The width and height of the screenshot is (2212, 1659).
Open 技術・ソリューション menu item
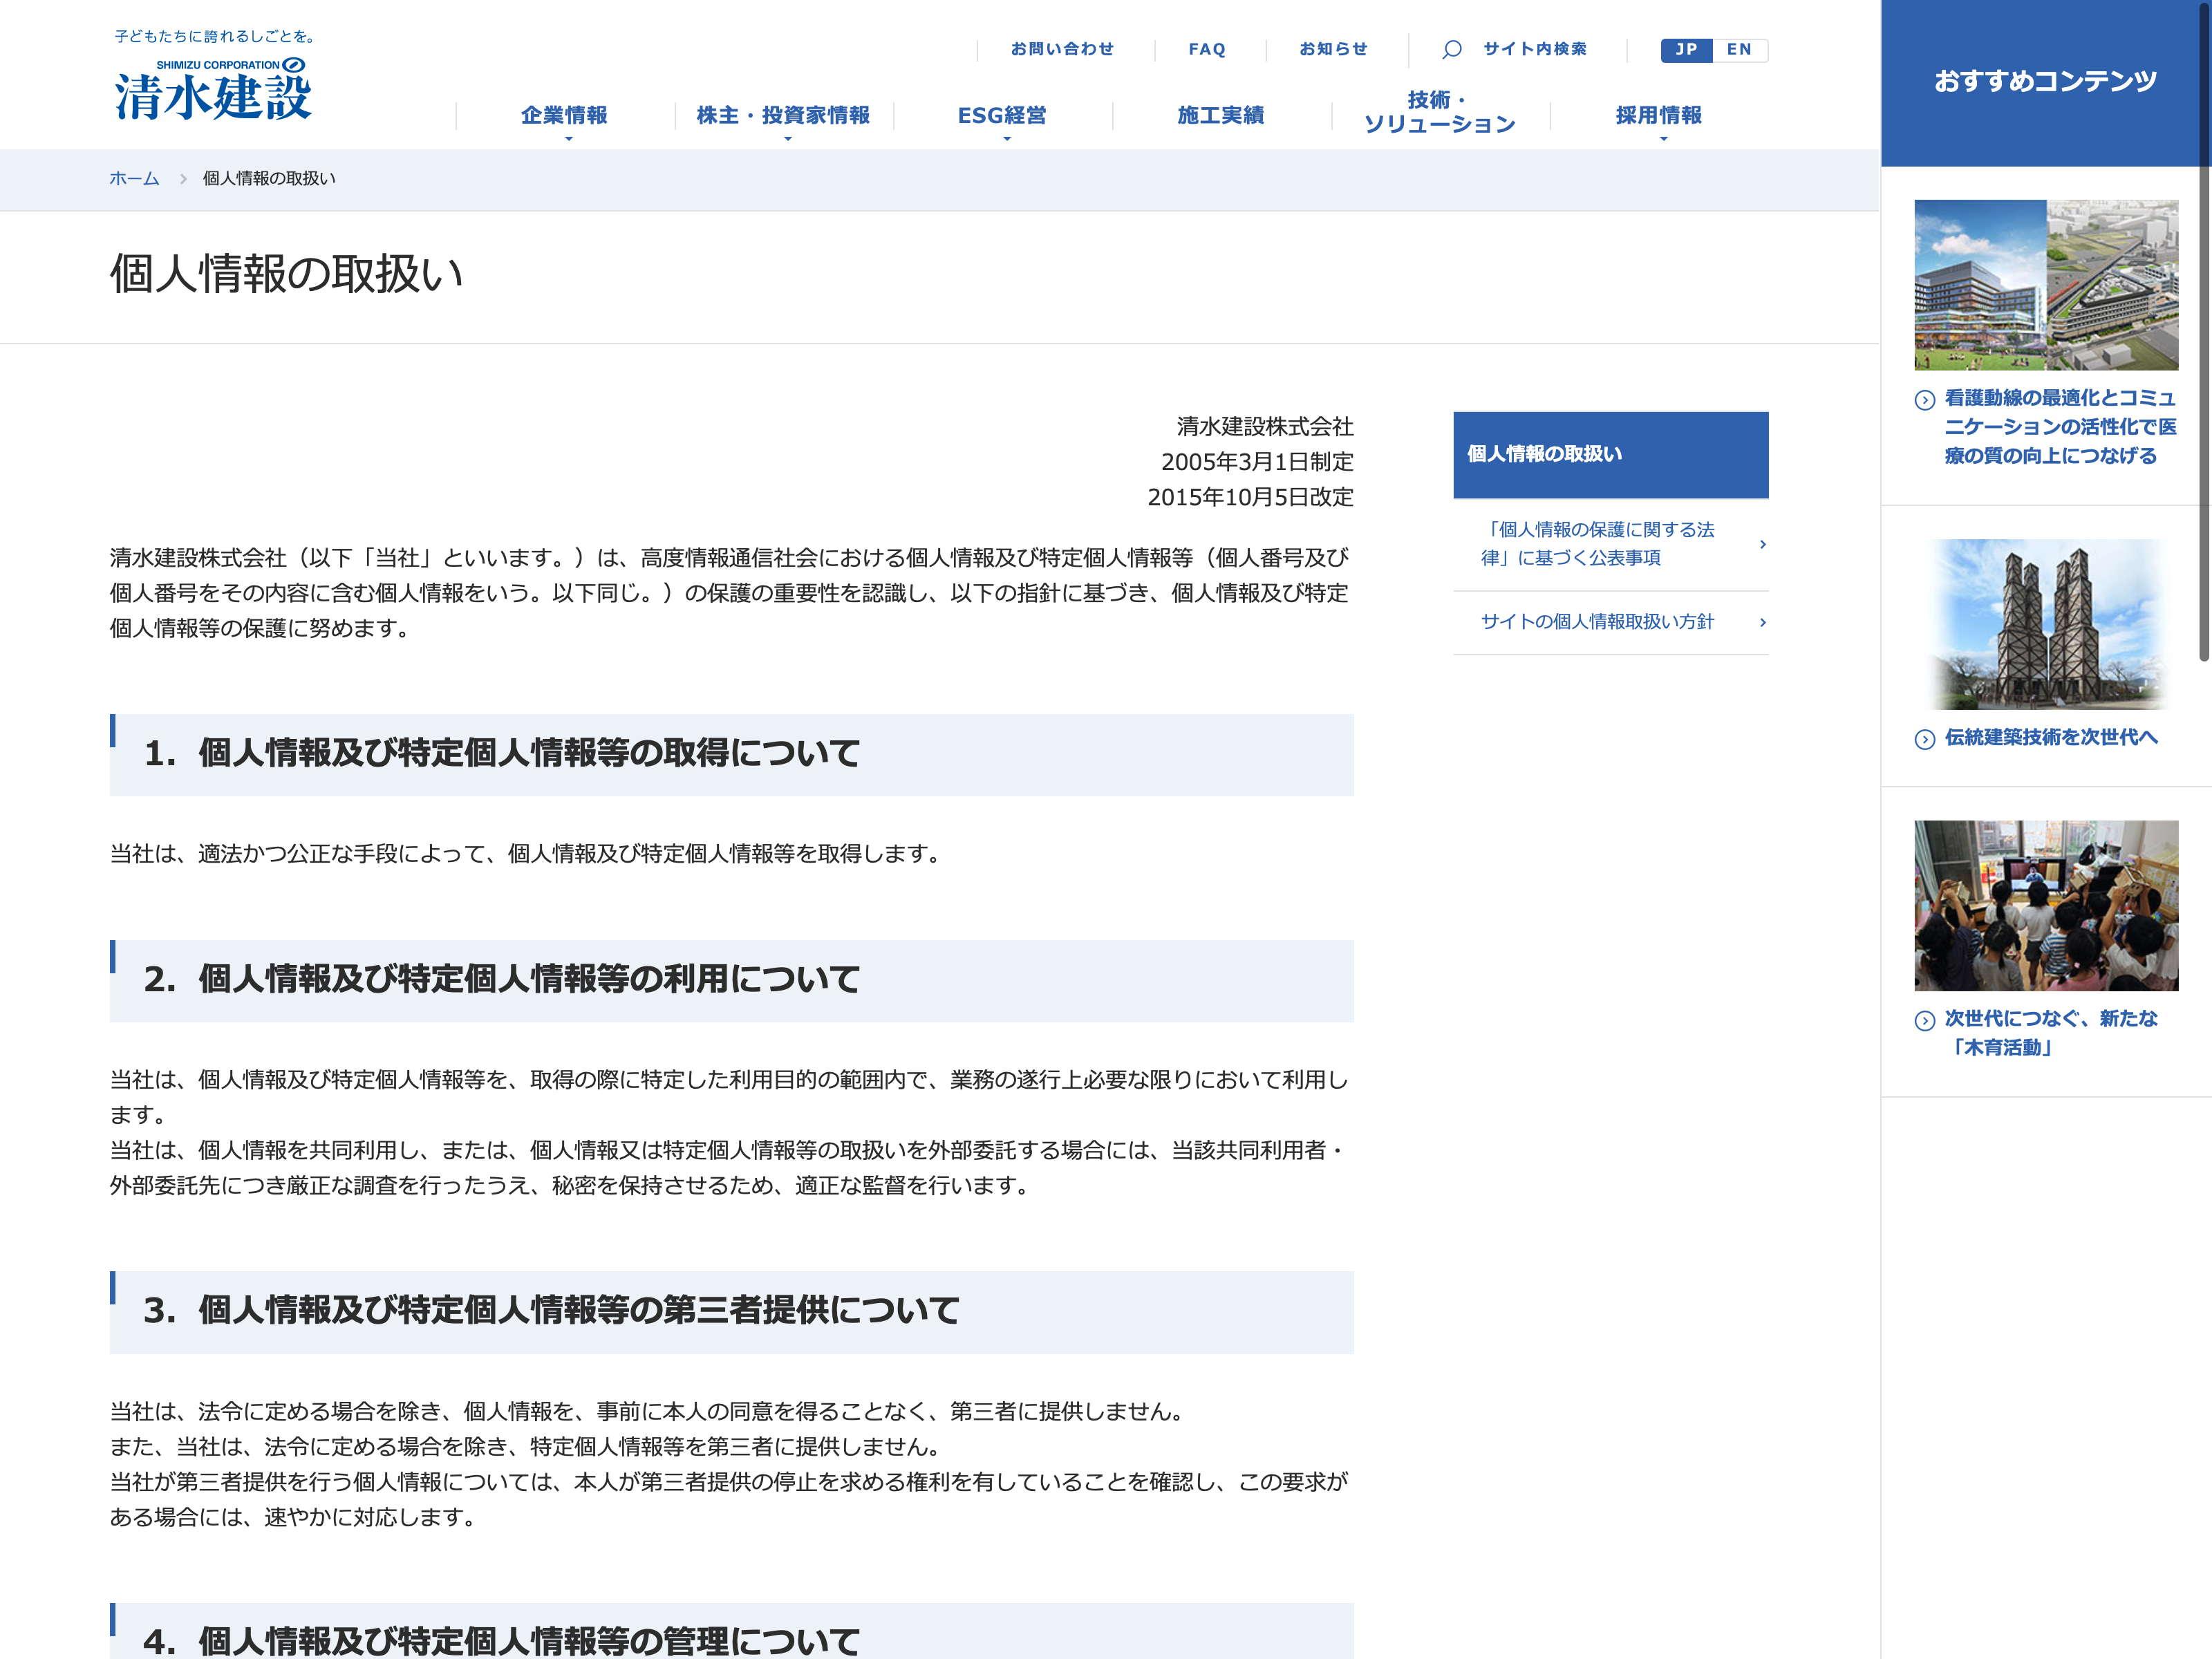pyautogui.click(x=1439, y=112)
